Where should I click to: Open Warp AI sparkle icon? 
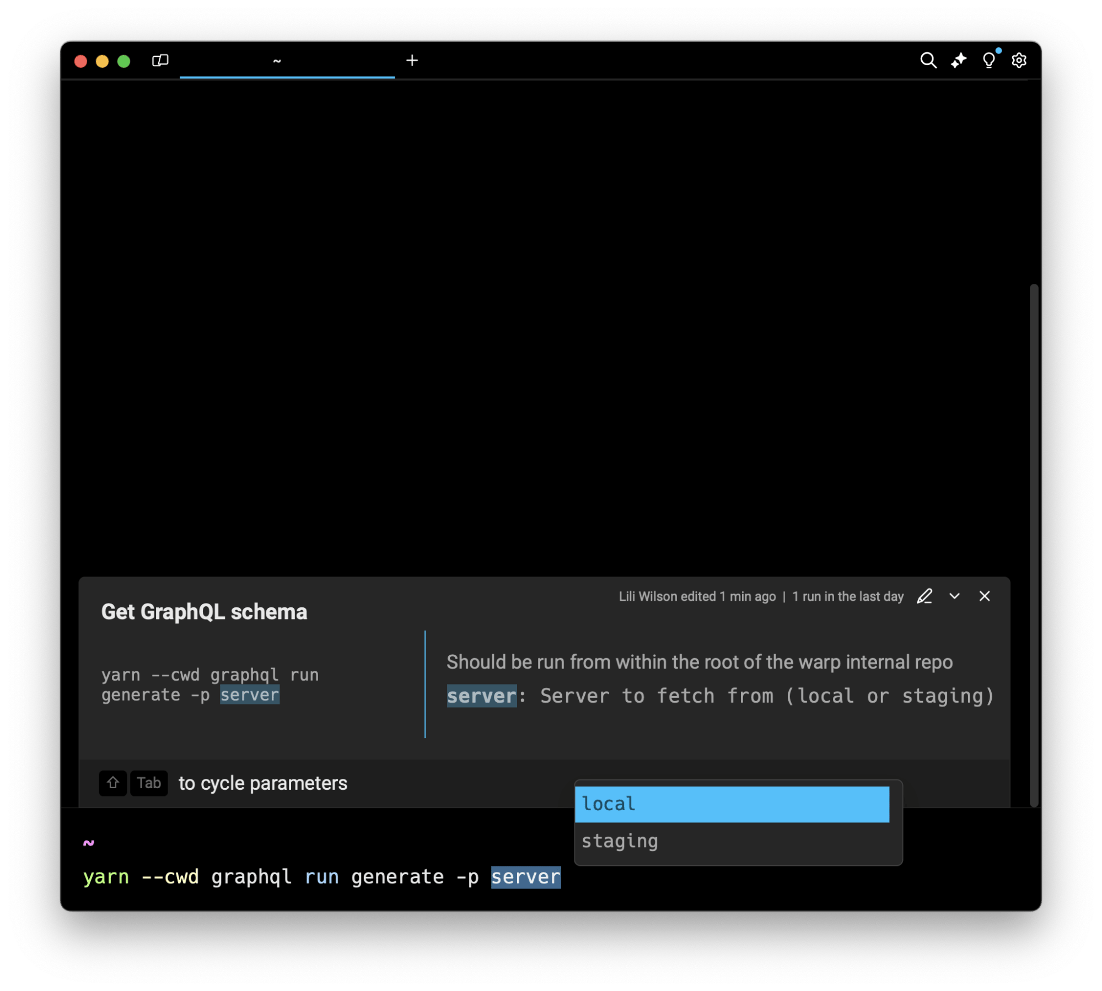959,60
